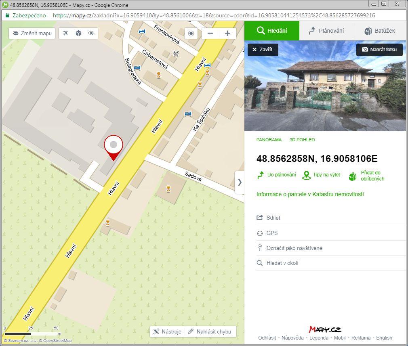Select the Hledání tab

[272, 31]
